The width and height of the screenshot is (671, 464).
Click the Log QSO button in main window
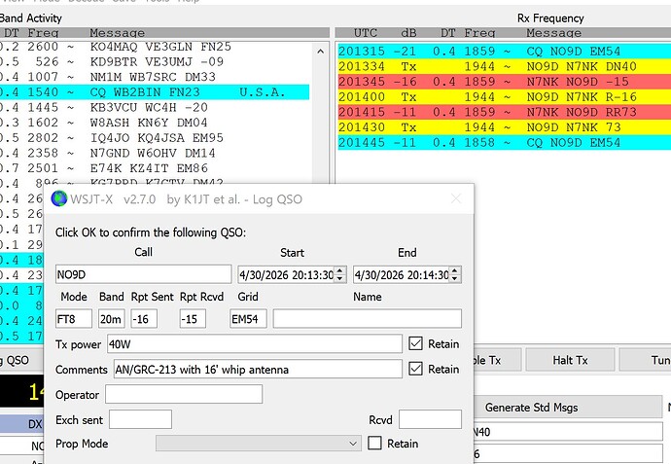click(x=21, y=360)
